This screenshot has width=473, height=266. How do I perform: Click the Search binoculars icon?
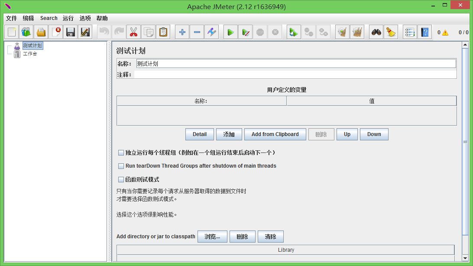pyautogui.click(x=376, y=32)
